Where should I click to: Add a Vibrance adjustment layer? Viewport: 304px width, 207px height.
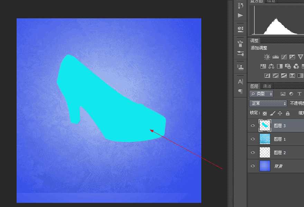point(301,56)
